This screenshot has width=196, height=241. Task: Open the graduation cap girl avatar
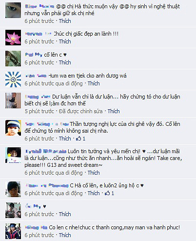coord(13,231)
